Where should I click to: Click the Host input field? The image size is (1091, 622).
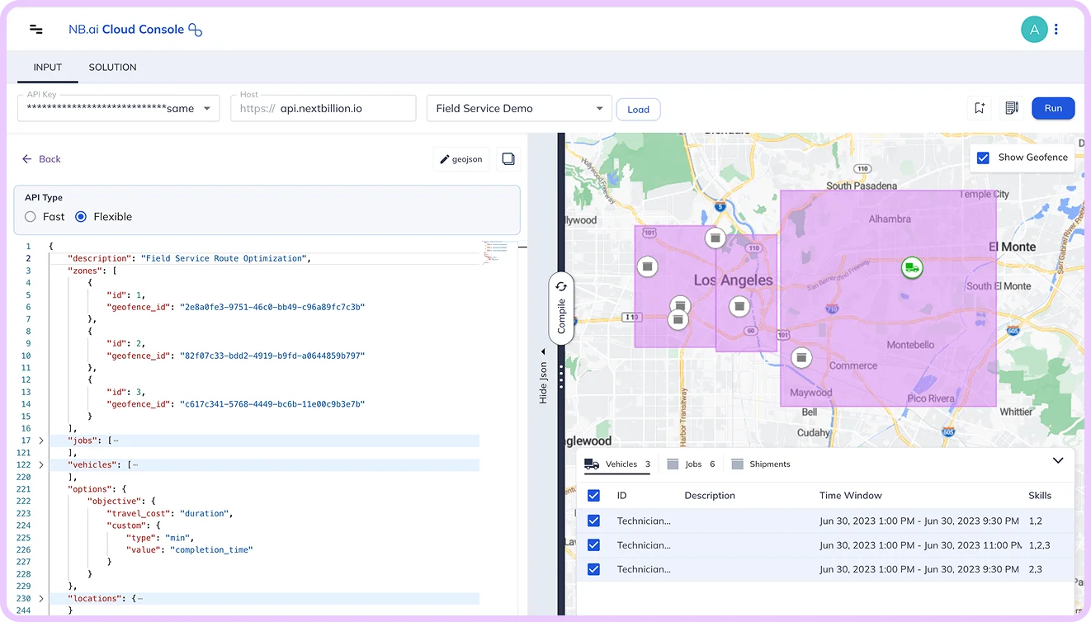[324, 108]
